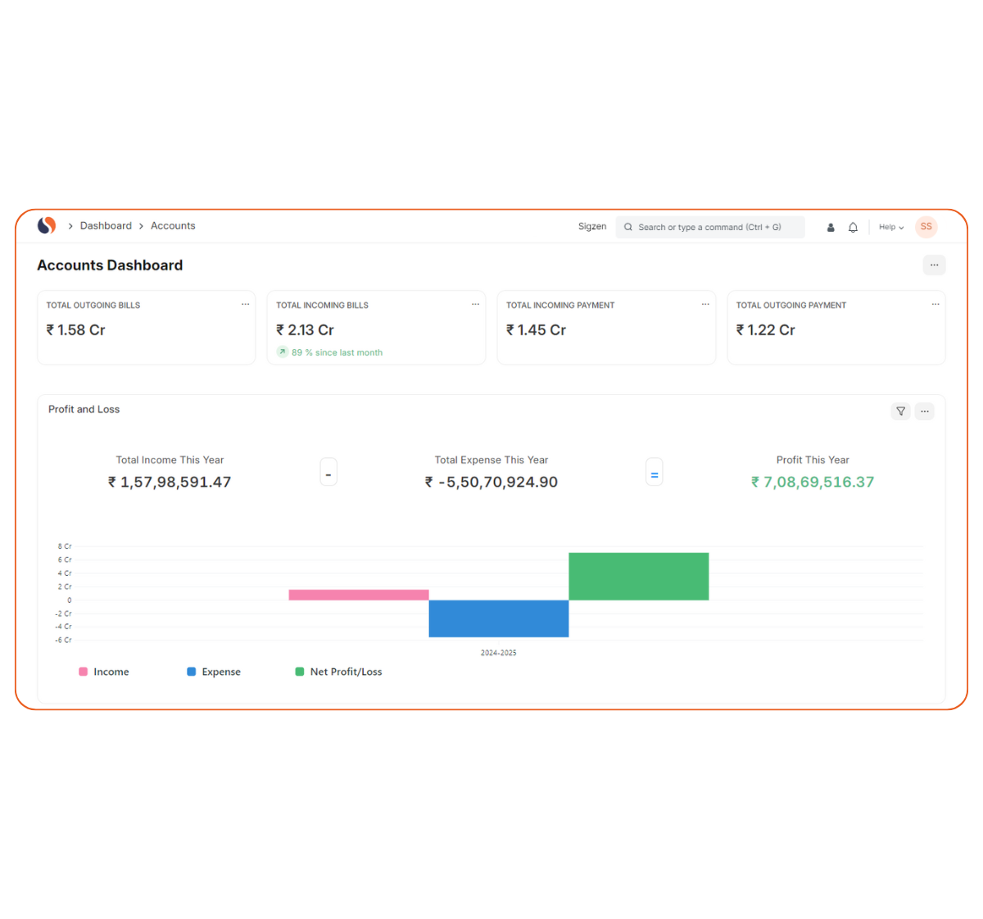Open the SS user avatar menu
This screenshot has height=919, width=983.
[926, 227]
